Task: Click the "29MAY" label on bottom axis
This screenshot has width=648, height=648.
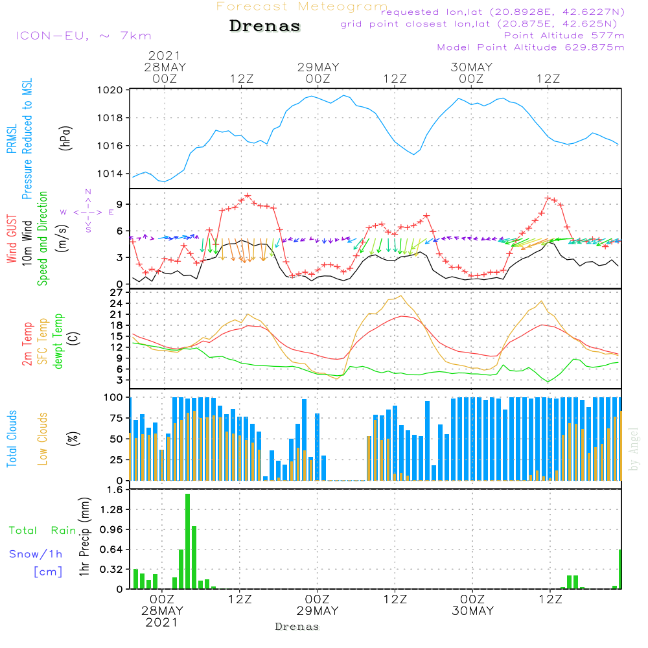Action: [x=318, y=611]
